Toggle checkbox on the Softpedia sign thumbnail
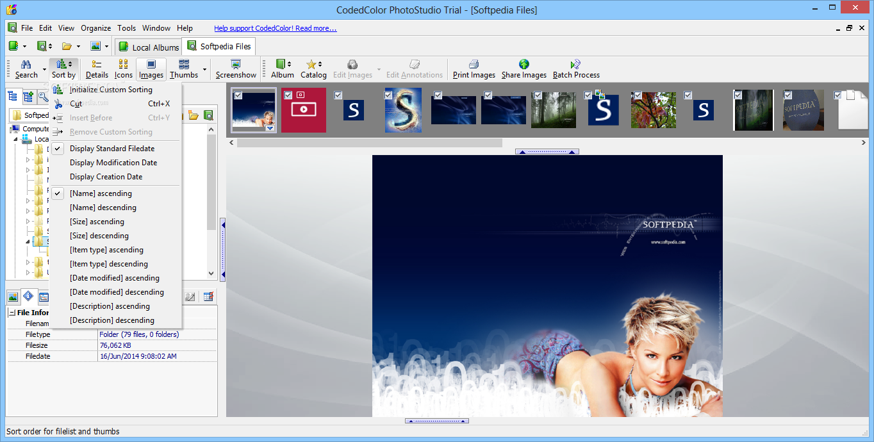Image resolution: width=874 pixels, height=442 pixels. (788, 95)
